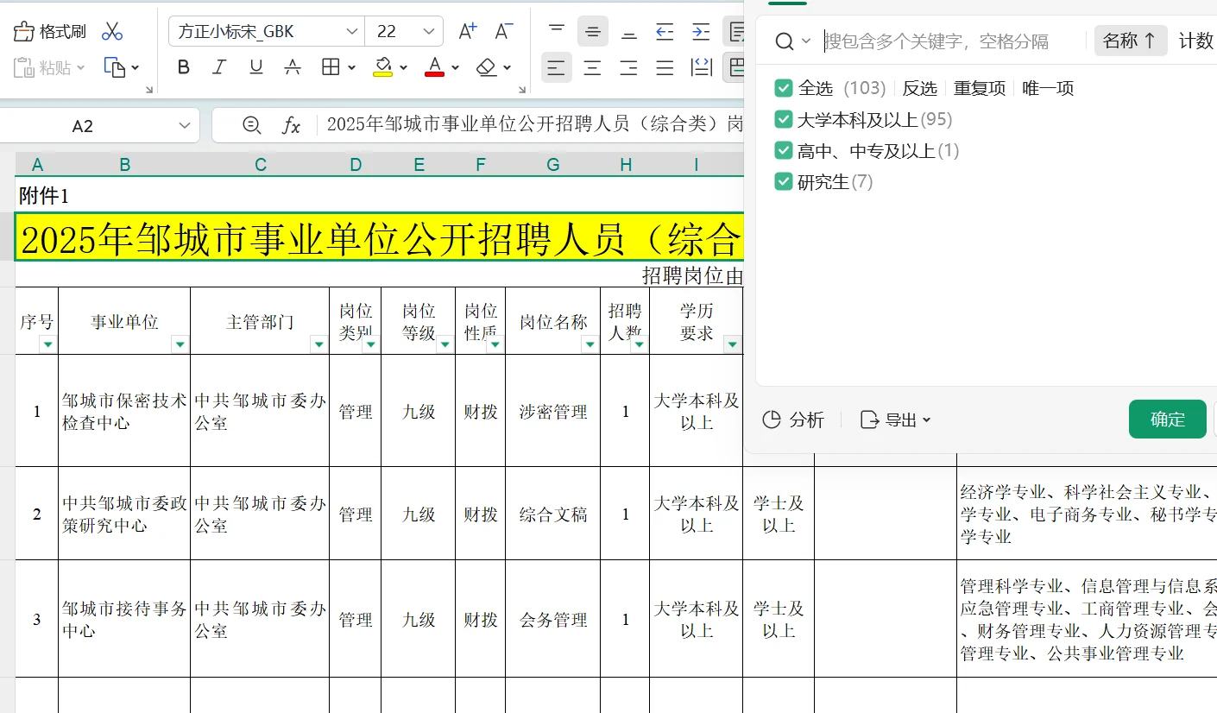Open filter dropdown for 序号 column
Viewport: 1217px width, 713px height.
click(47, 344)
